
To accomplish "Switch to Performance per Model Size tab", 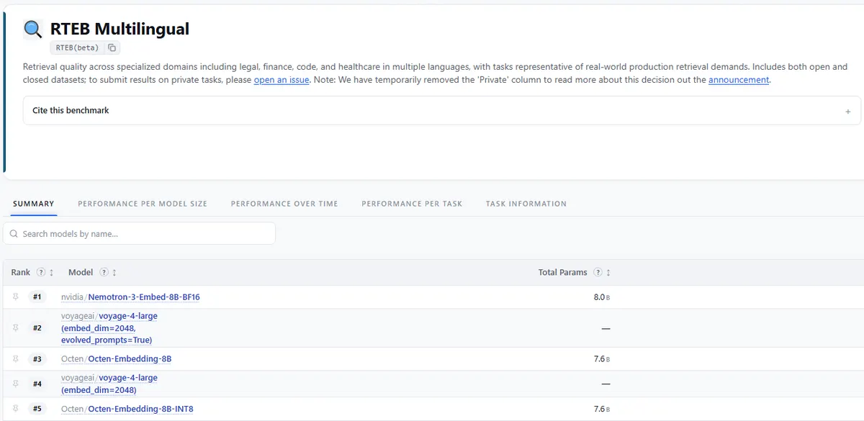I will pos(143,204).
